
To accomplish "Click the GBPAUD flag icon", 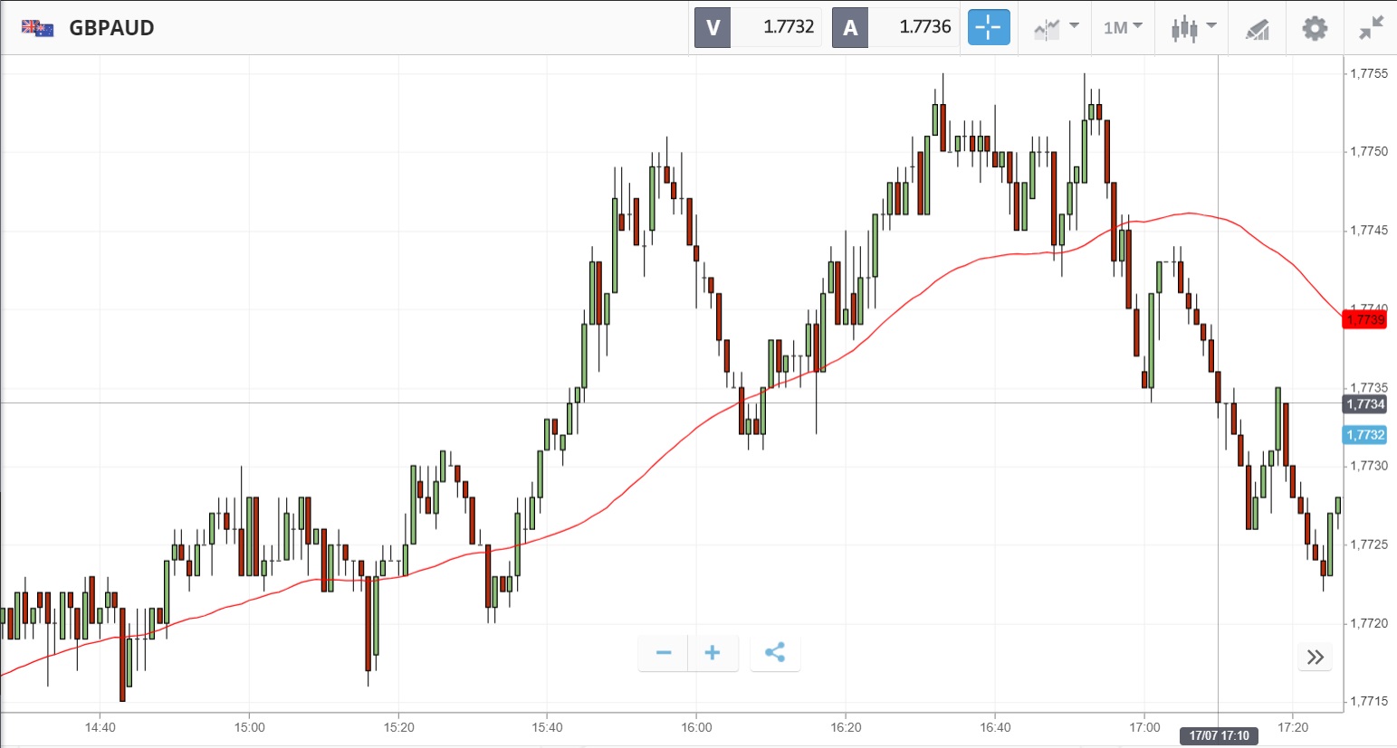I will (38, 28).
